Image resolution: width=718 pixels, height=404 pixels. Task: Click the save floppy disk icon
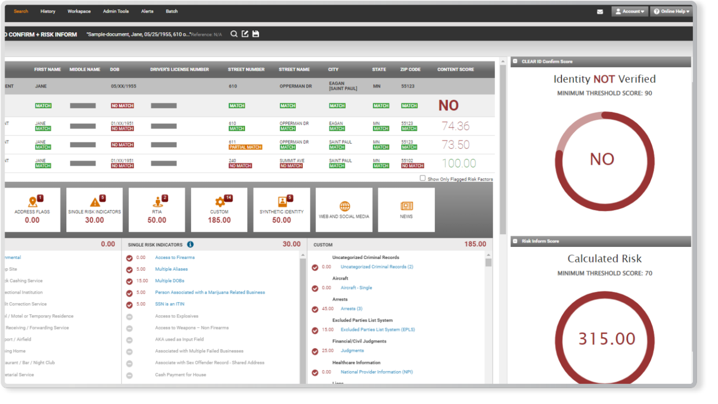tap(256, 34)
